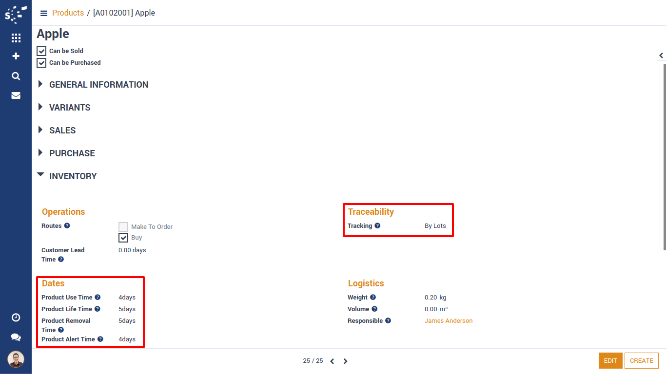666x374 pixels.
Task: Toggle the Can be Purchased checkbox
Action: coord(42,63)
